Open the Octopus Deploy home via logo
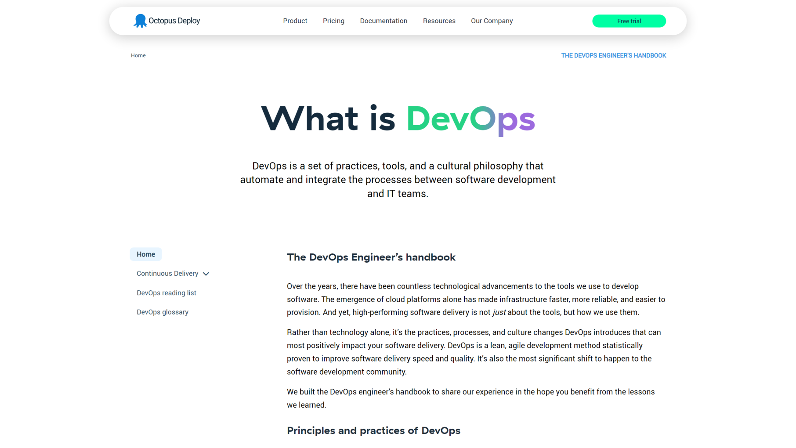796x448 pixels. [167, 21]
